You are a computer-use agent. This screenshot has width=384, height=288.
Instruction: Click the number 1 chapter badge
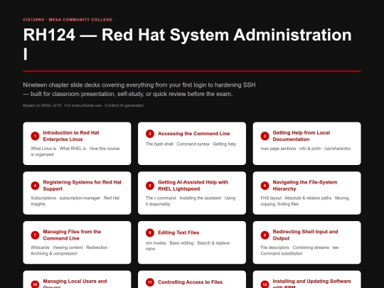click(x=35, y=136)
